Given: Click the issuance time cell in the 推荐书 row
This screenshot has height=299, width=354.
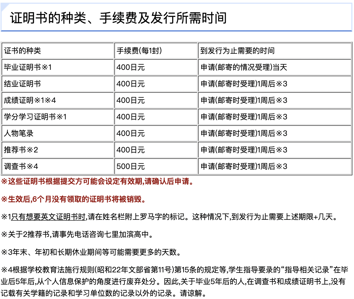Looking at the screenshot, I should pos(275,150).
